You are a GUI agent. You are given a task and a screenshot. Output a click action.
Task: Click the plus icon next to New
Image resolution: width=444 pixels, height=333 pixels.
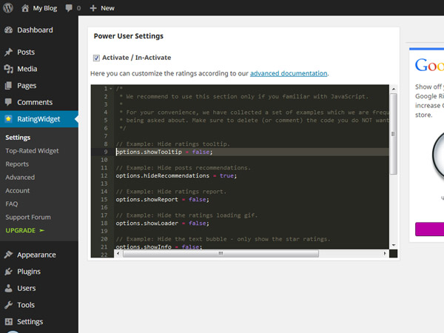pos(93,8)
